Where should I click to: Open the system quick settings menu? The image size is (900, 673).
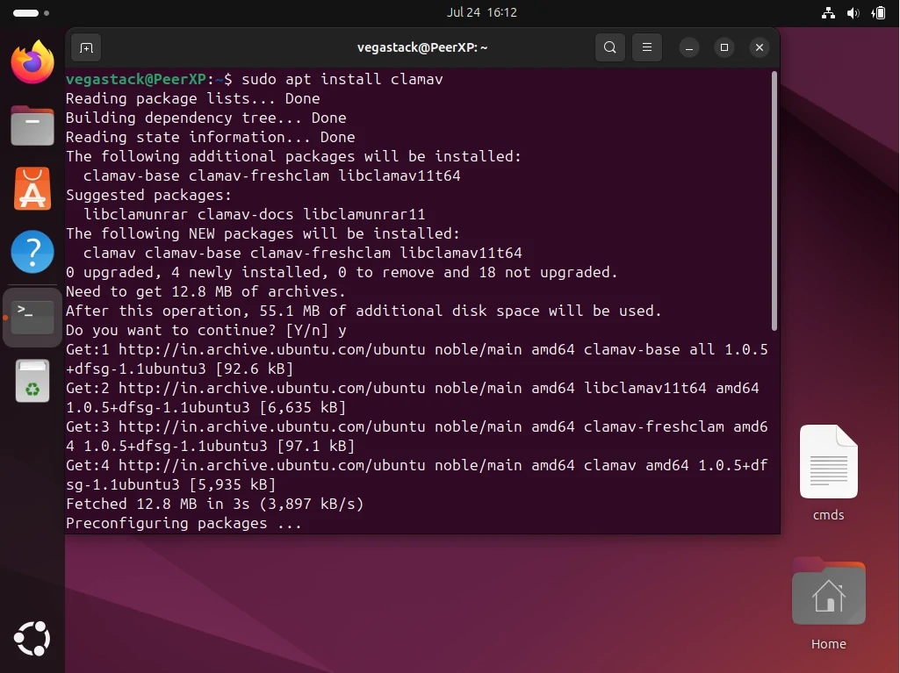(x=853, y=13)
